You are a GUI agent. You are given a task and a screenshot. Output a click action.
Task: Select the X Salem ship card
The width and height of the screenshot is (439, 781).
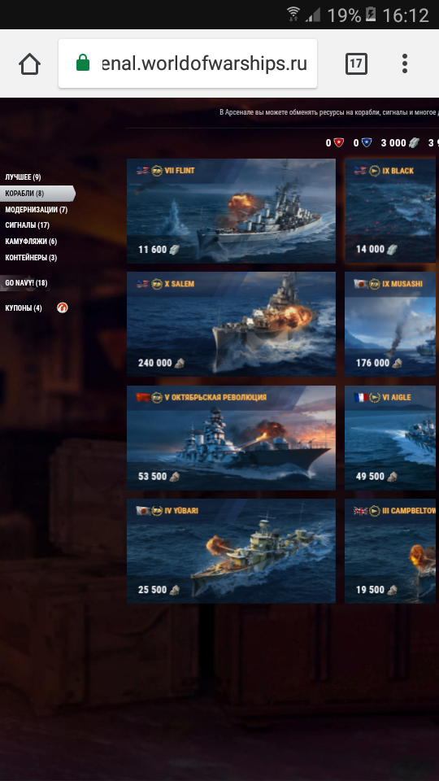[231, 324]
